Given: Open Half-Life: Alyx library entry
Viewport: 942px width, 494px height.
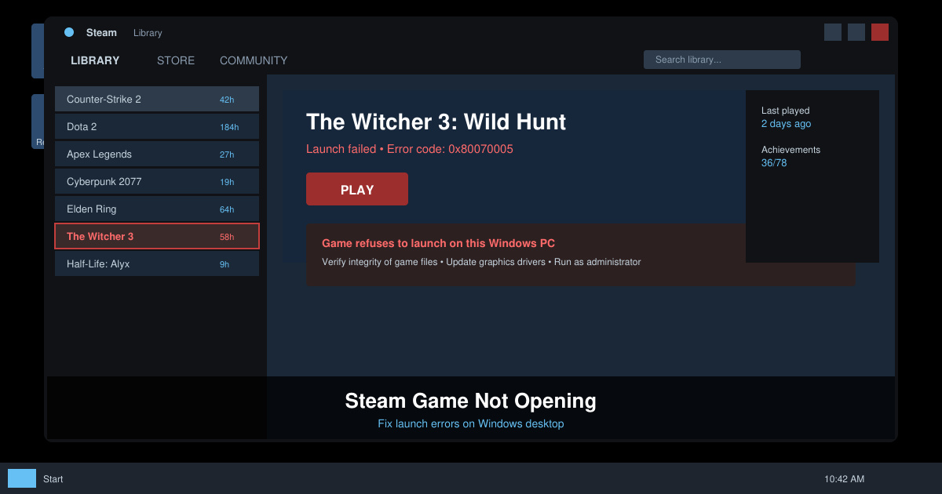Looking at the screenshot, I should click(x=157, y=264).
